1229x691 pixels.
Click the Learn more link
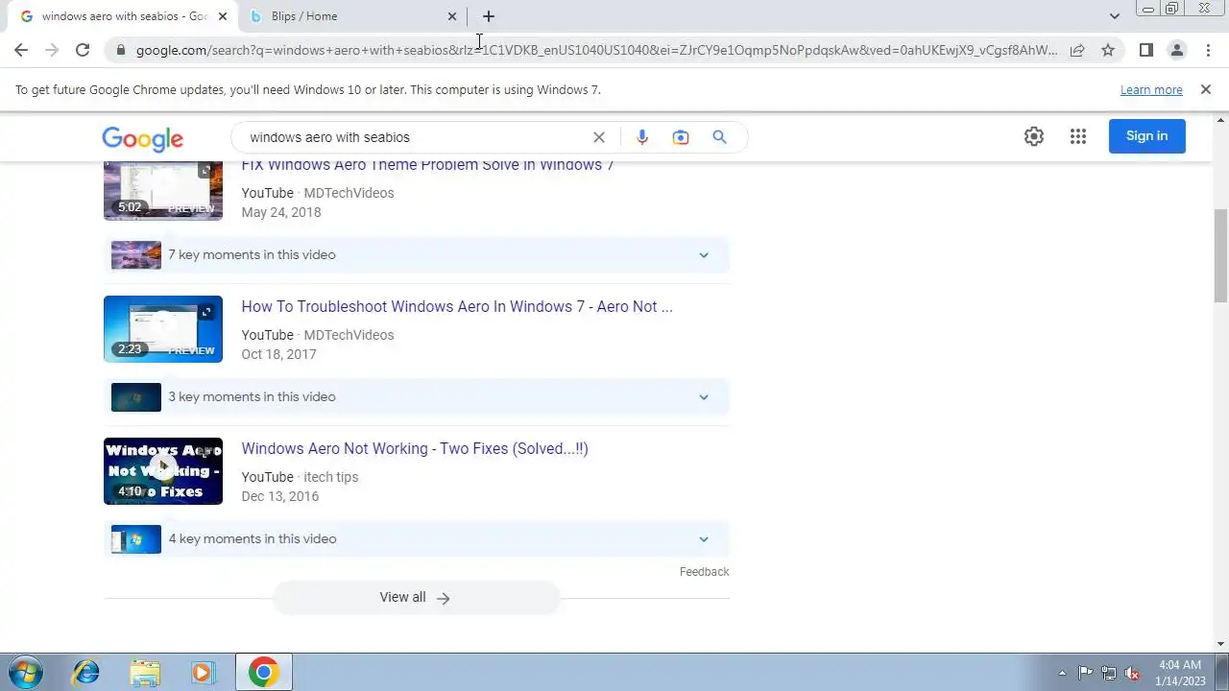[x=1151, y=89]
